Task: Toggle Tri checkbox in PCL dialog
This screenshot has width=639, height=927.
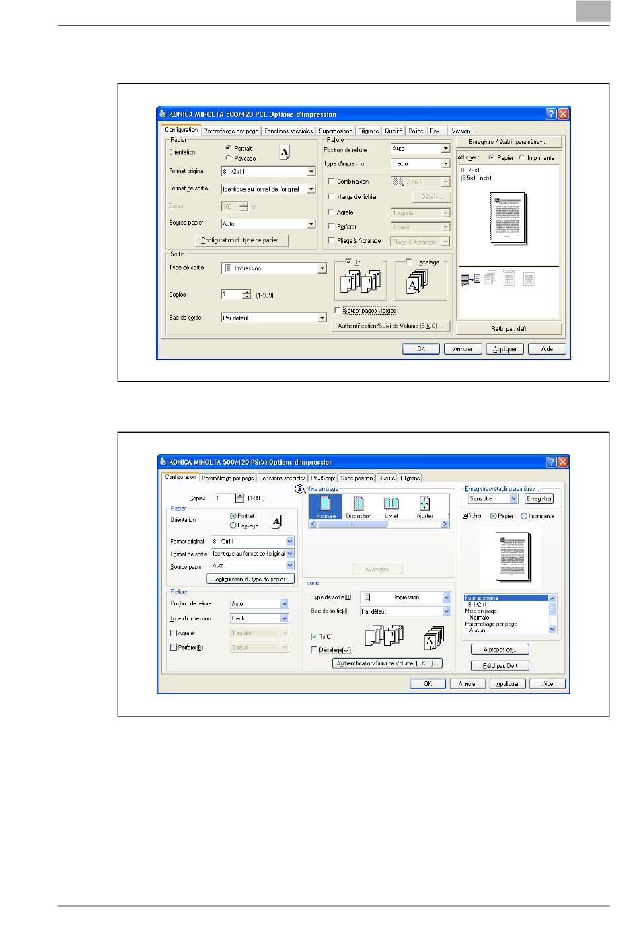Action: pyautogui.click(x=348, y=262)
